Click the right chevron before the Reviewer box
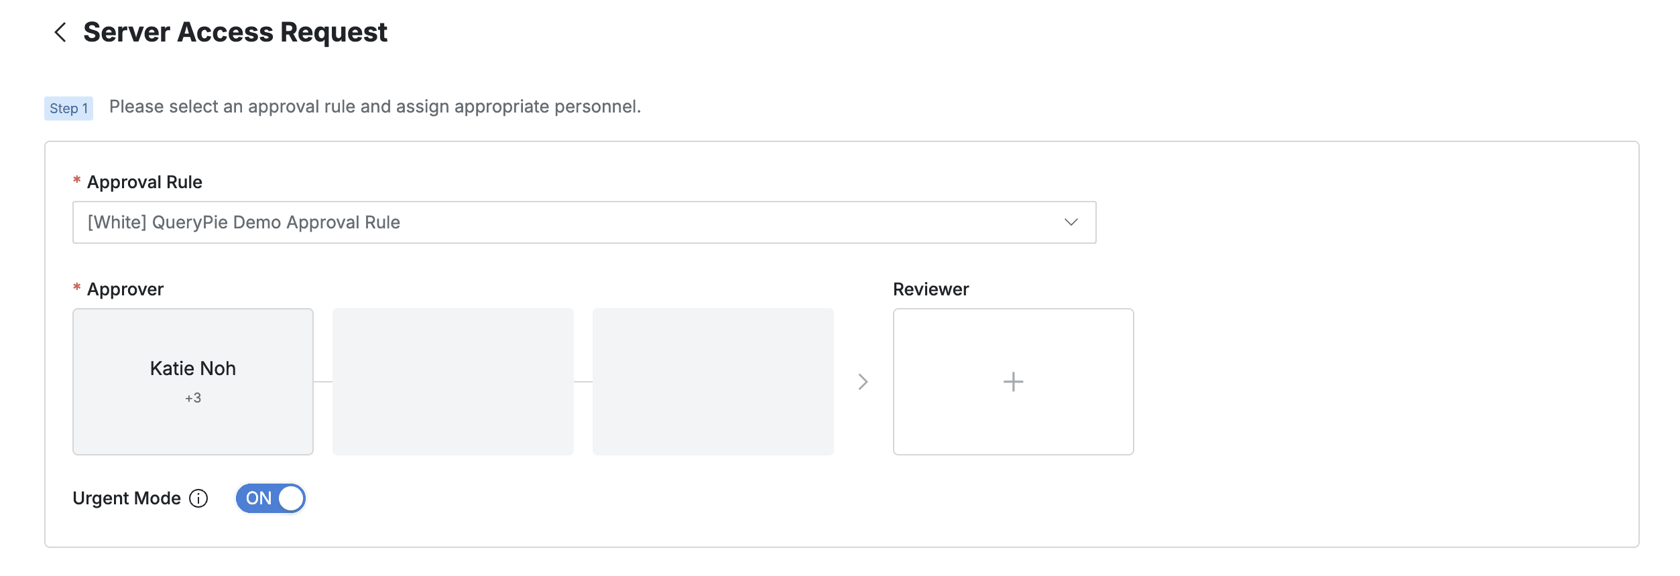This screenshot has width=1680, height=576. coord(863,382)
